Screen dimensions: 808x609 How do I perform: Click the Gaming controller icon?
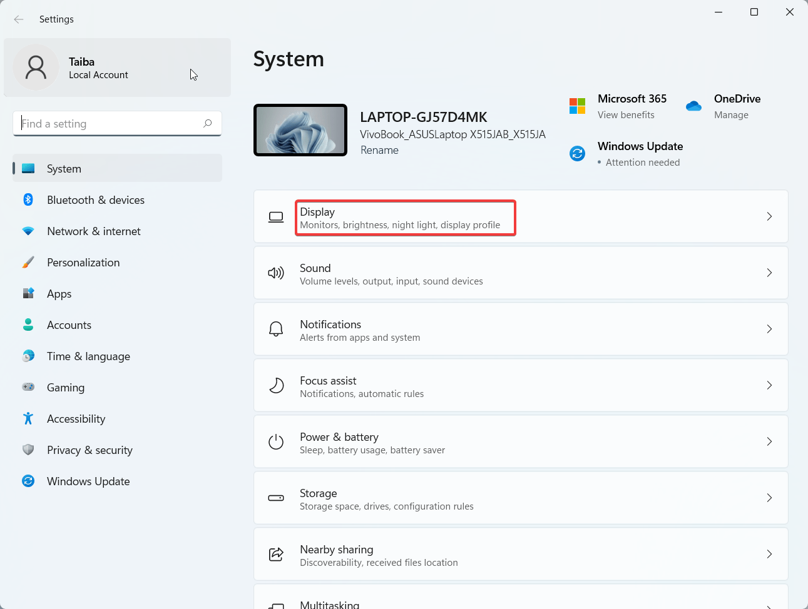[x=28, y=387]
